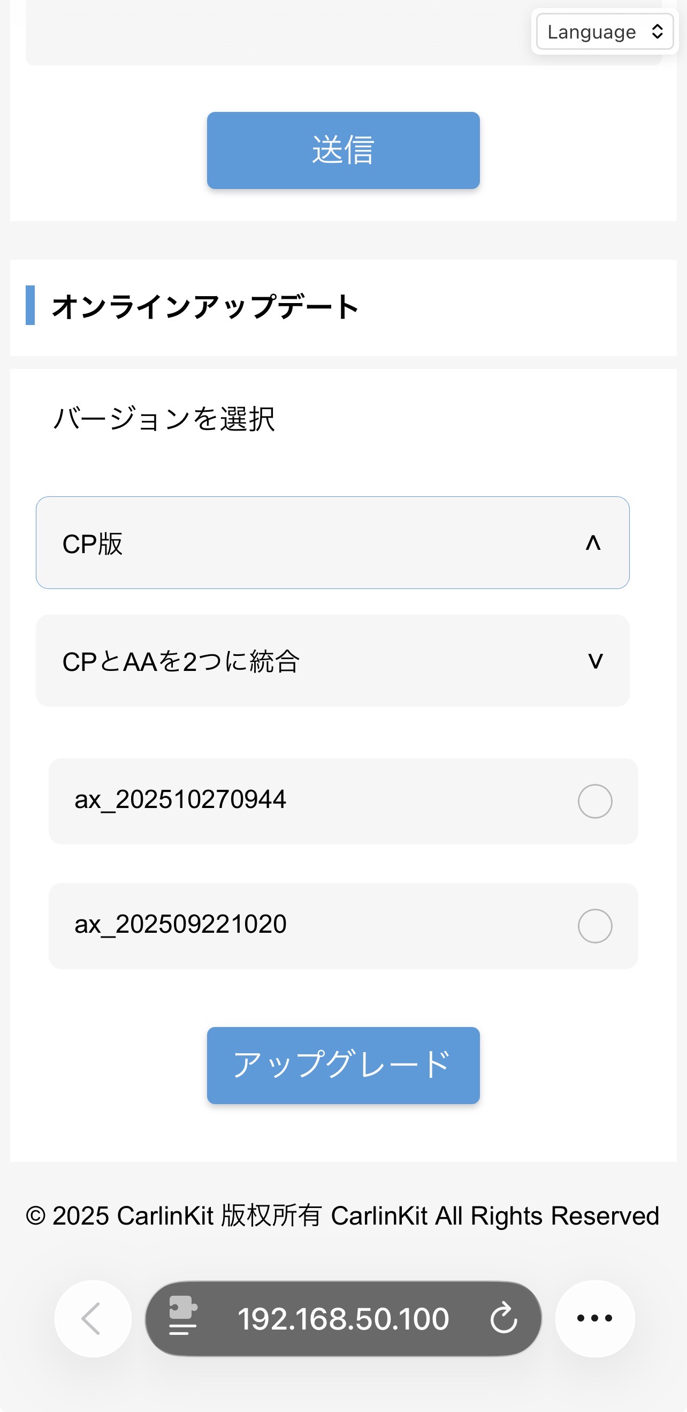The width and height of the screenshot is (687, 1412).
Task: Select firmware radio button ax_202509221020
Action: (594, 926)
